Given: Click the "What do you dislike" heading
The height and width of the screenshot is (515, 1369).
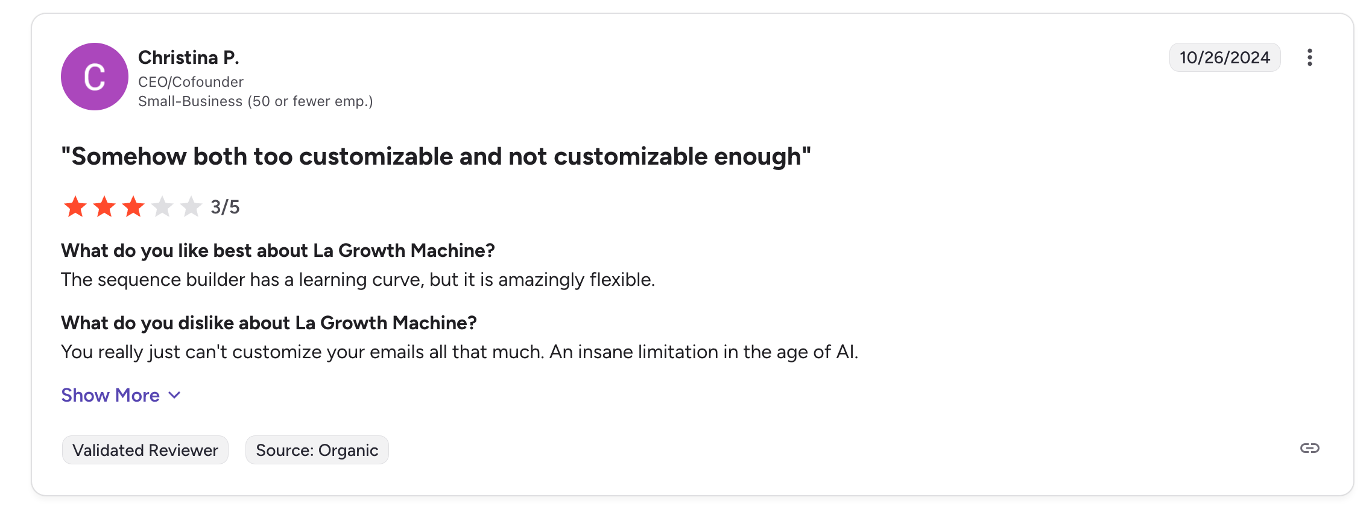Looking at the screenshot, I should (x=268, y=323).
